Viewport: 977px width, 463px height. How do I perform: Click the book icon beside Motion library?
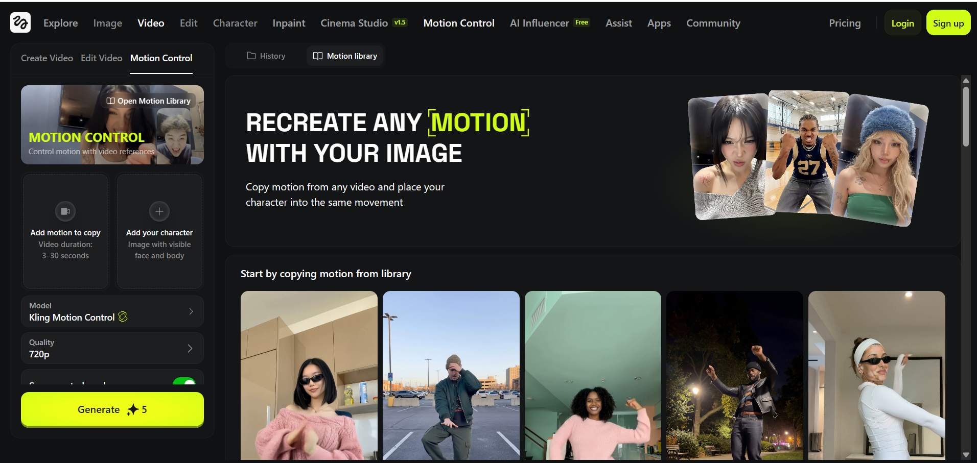(318, 56)
